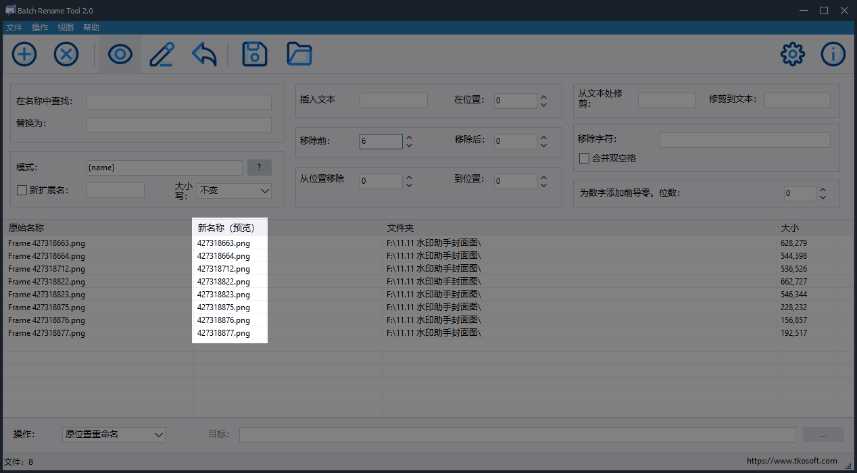Click the 插入文本 input field

[x=393, y=100]
